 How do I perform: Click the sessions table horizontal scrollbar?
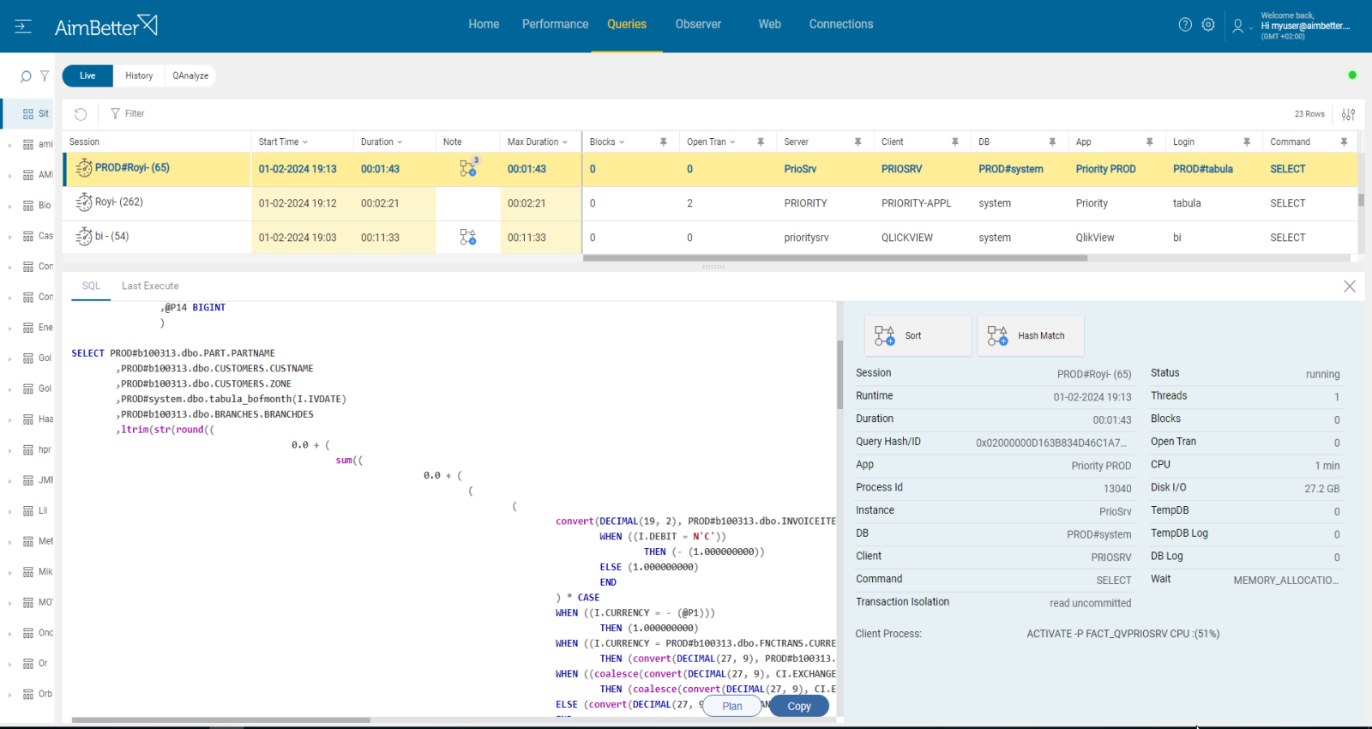point(835,258)
